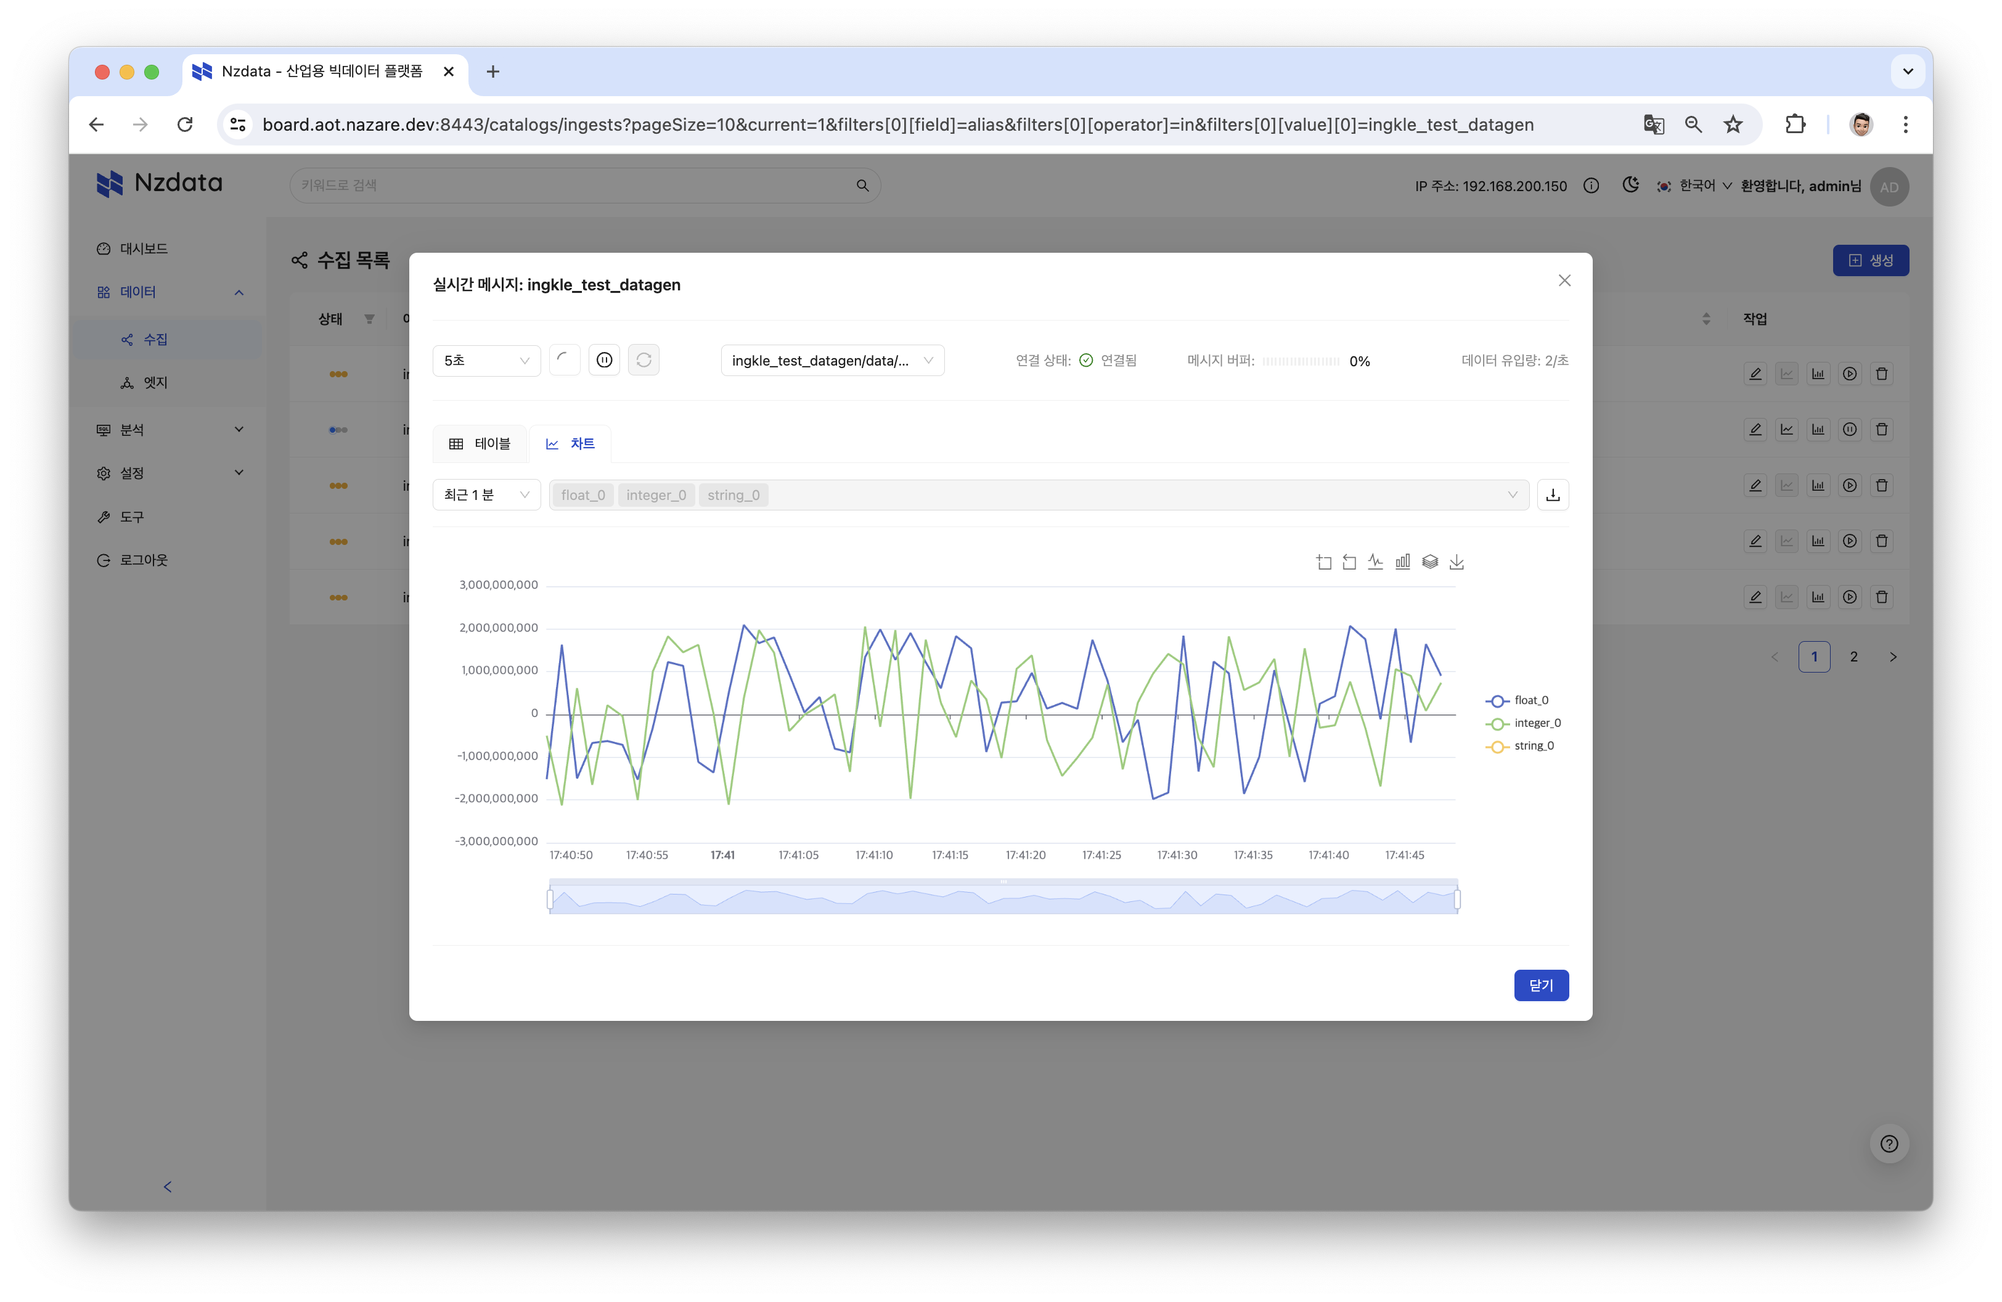Activate the area zoom tool above the chart
Image resolution: width=2002 pixels, height=1302 pixels.
click(x=1323, y=562)
